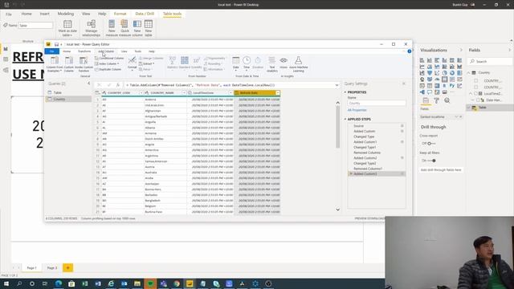Open the Format paint roller pane

[436, 100]
